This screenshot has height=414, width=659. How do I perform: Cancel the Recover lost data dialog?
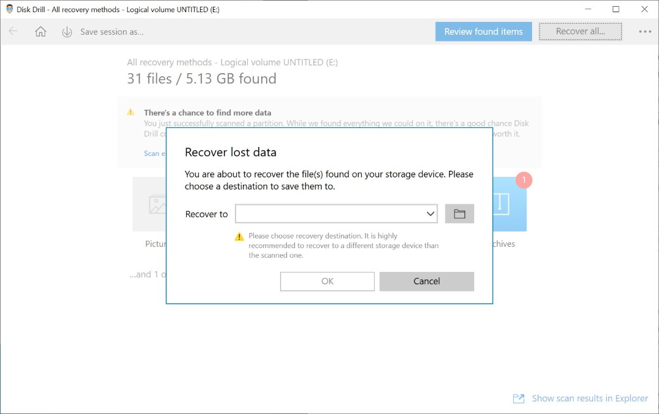(427, 281)
